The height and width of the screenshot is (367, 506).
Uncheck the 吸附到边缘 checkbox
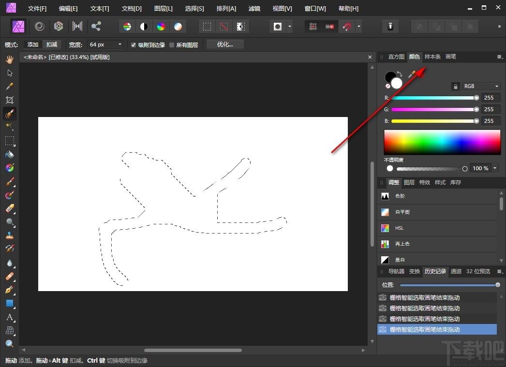(134, 45)
